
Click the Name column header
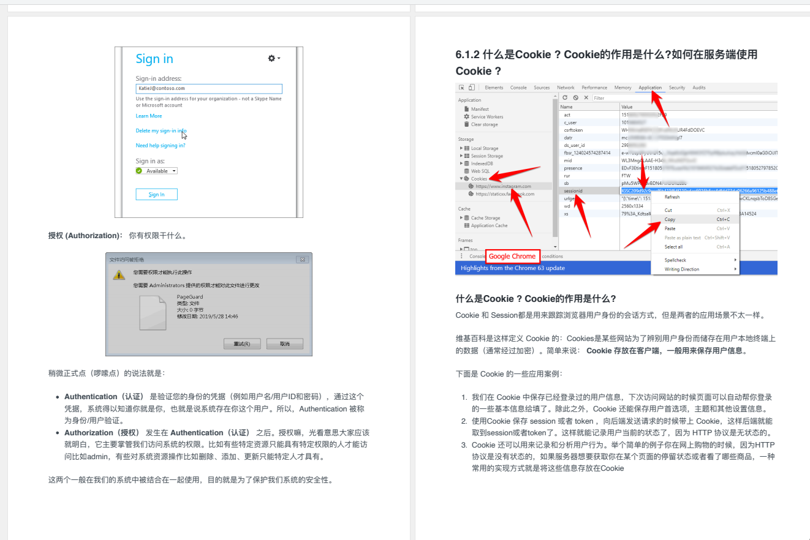[589, 107]
